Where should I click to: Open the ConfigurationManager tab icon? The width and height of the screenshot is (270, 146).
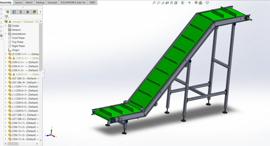point(21,12)
